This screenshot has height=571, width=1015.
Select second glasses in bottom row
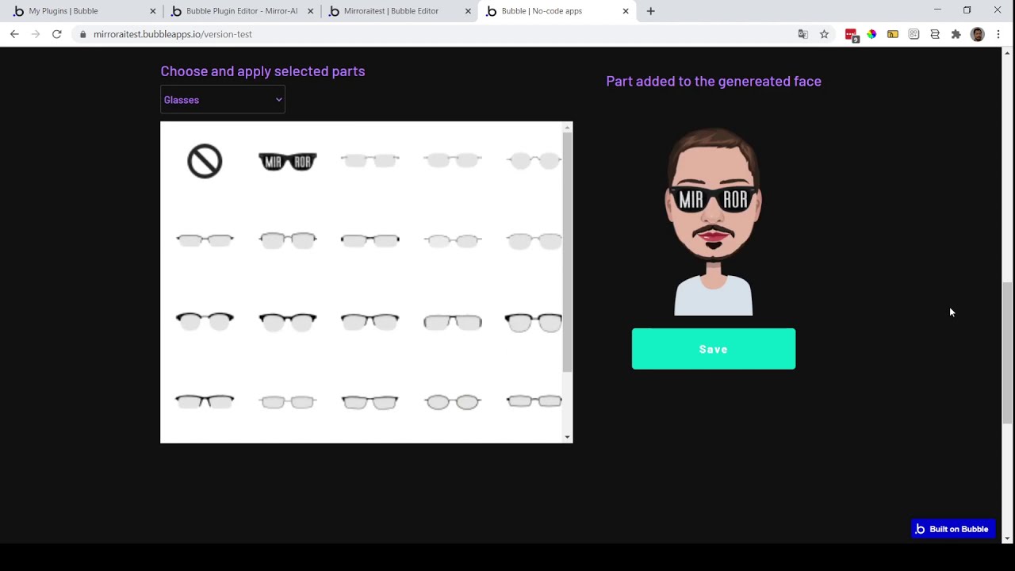coord(288,402)
